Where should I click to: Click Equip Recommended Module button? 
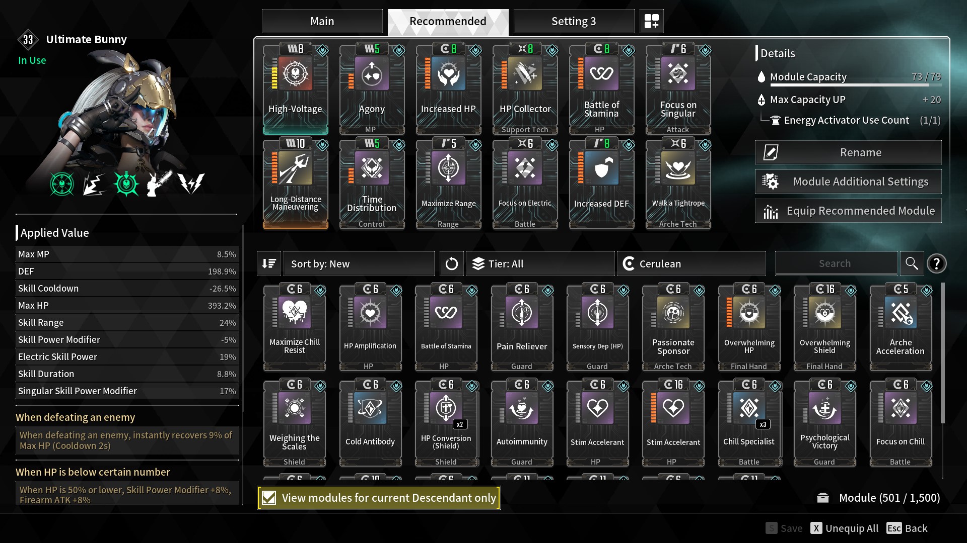[848, 211]
